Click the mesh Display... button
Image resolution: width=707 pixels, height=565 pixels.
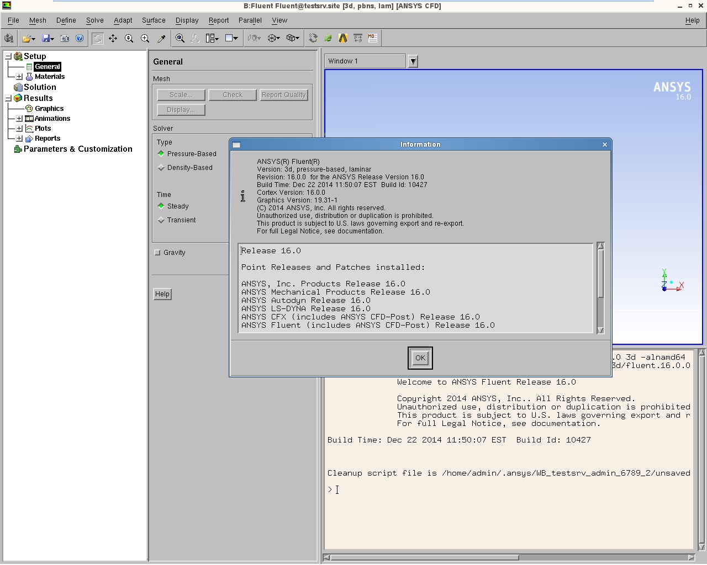click(x=181, y=110)
